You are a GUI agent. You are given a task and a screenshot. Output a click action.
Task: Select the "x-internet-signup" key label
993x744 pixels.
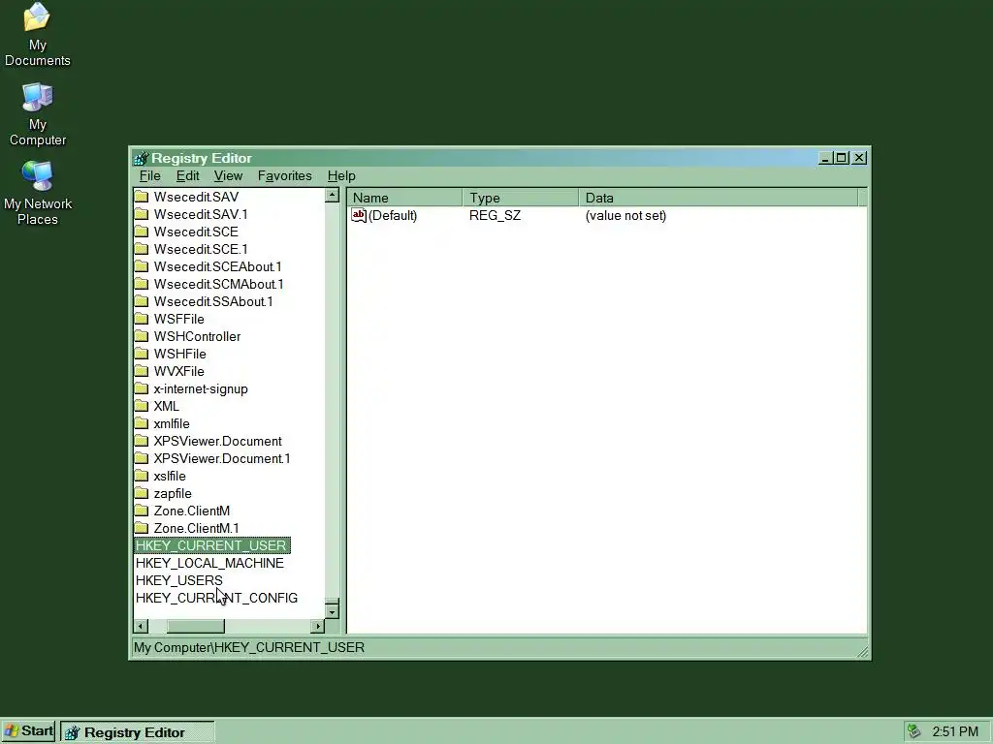coord(201,389)
